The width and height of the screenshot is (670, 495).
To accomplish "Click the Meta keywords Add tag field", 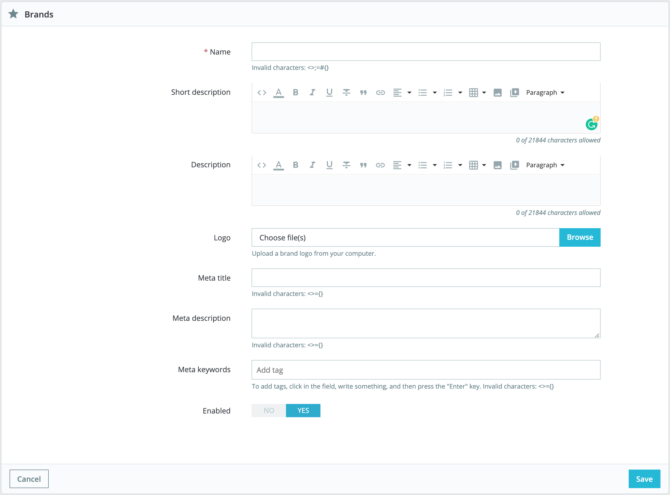I will point(425,370).
